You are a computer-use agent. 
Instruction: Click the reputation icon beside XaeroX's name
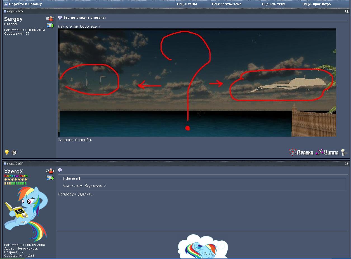coord(50,171)
